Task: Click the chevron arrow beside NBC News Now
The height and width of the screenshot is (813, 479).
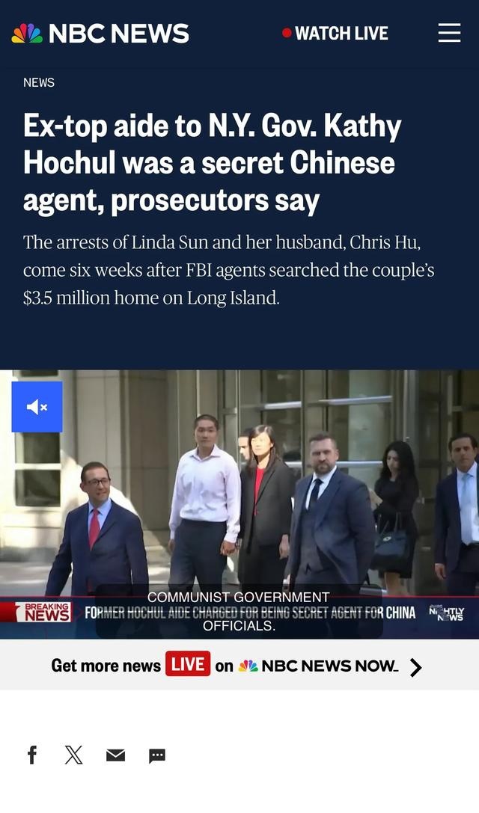Action: 415,667
